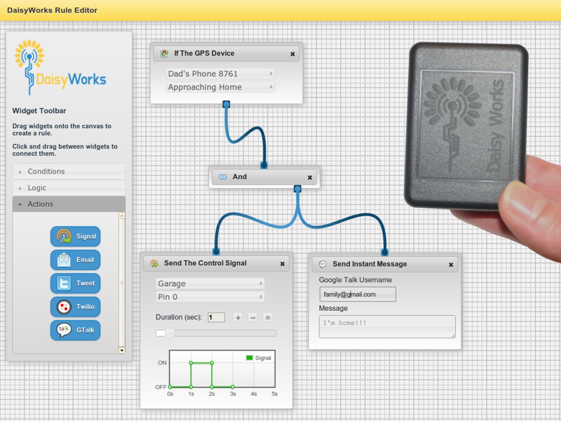Click the Tweet action widget
Viewport: 561px width, 421px height.
click(75, 283)
